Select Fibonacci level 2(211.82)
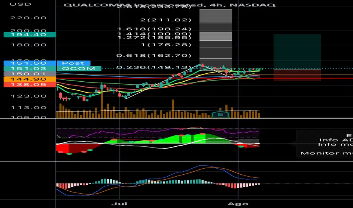Screen dimensions: 353x208 pyautogui.click(x=166, y=20)
